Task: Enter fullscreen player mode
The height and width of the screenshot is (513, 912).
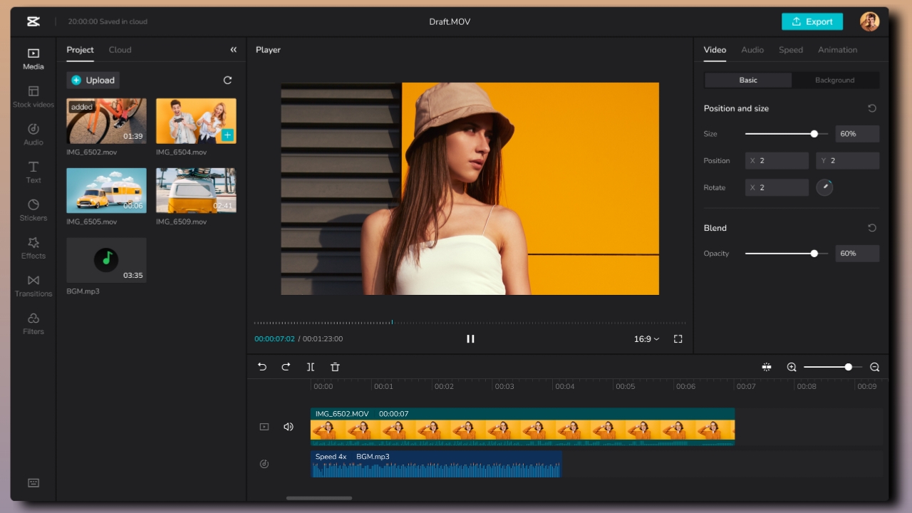Action: pyautogui.click(x=678, y=339)
